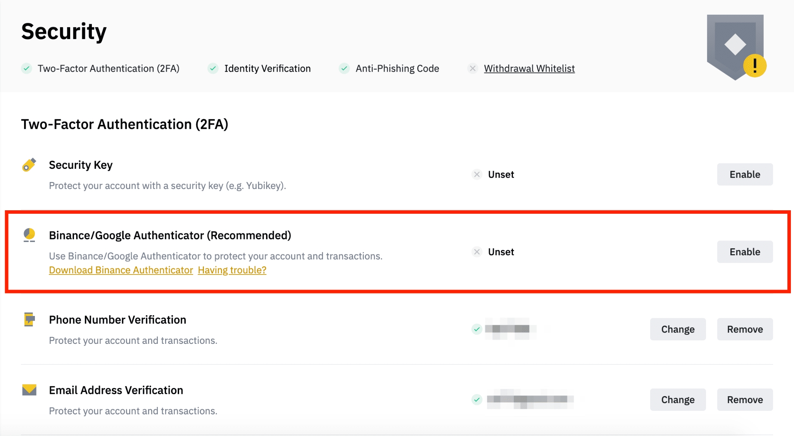Image resolution: width=794 pixels, height=436 pixels.
Task: Click the Phone Number Verification icon
Action: click(29, 319)
